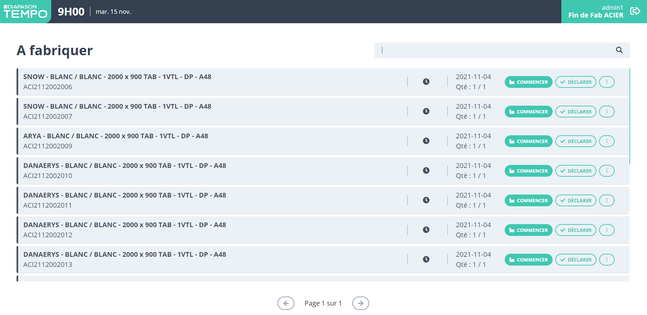Focus the search input field
Image resolution: width=647 pixels, height=315 pixels.
click(496, 50)
